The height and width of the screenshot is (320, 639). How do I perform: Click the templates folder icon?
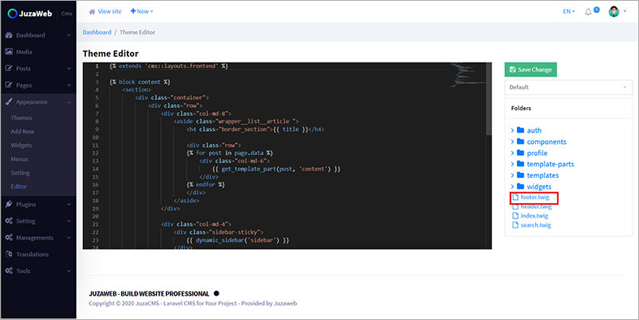[x=520, y=175]
